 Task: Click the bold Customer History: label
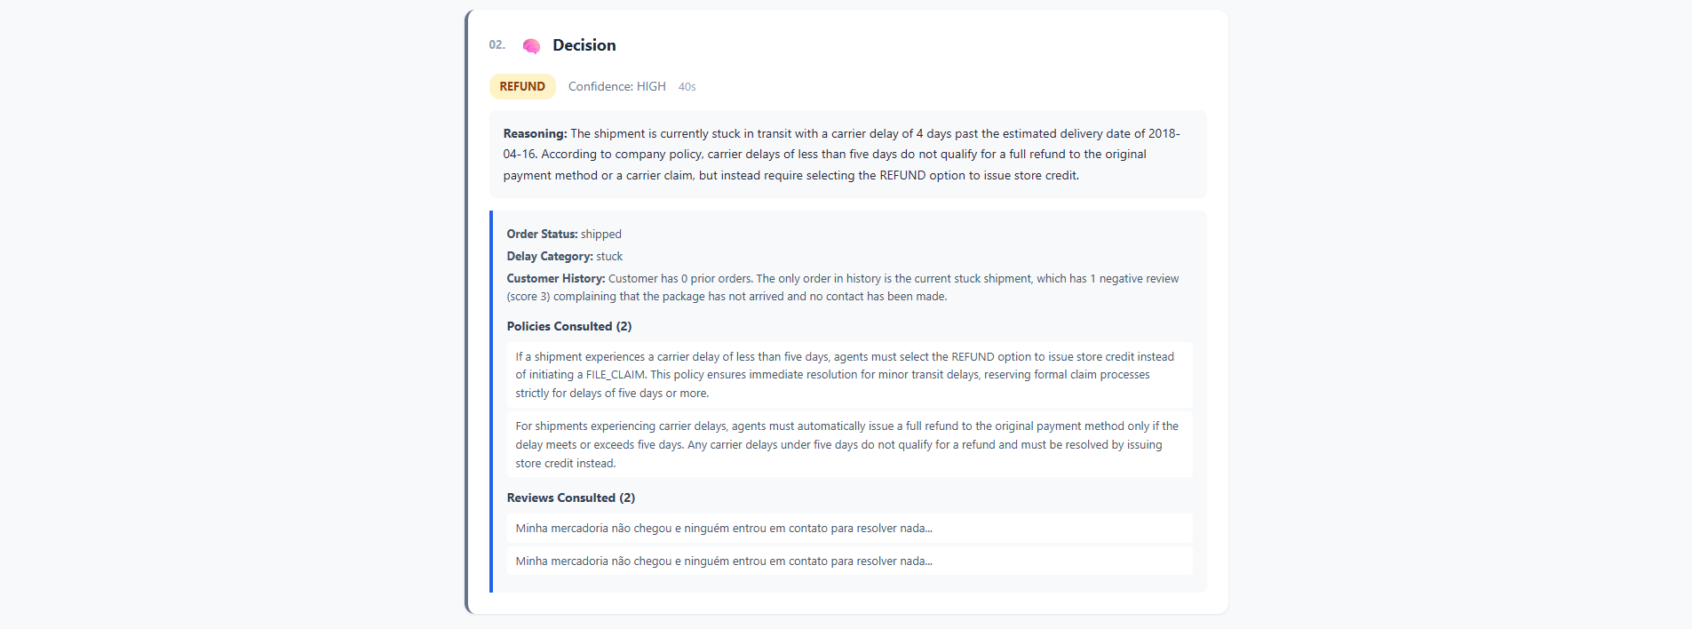(556, 278)
